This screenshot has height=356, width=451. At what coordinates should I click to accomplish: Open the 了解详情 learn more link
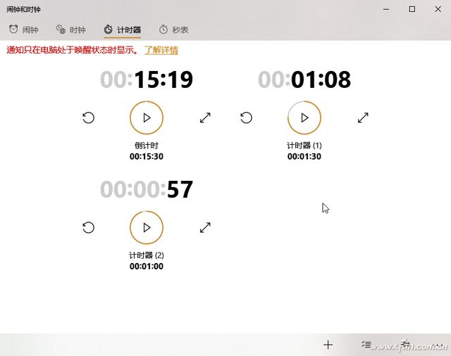(161, 50)
